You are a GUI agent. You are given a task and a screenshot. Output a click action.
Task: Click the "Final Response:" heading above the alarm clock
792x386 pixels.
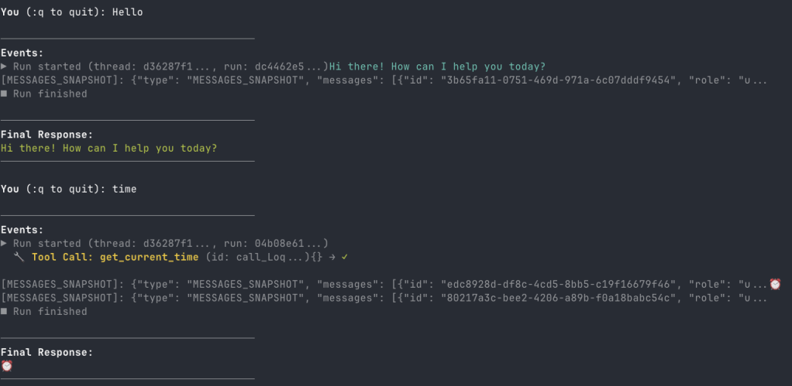click(47, 352)
